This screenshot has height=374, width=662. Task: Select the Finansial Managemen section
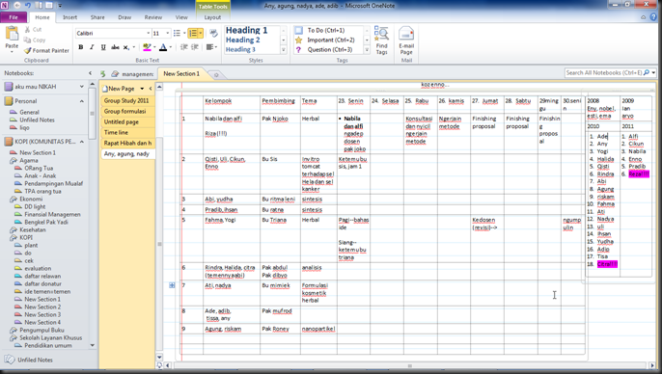coord(52,214)
